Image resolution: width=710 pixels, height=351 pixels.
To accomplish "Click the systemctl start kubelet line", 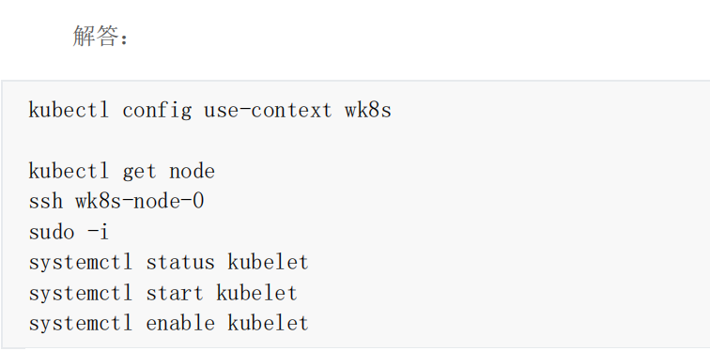I will pos(163,293).
